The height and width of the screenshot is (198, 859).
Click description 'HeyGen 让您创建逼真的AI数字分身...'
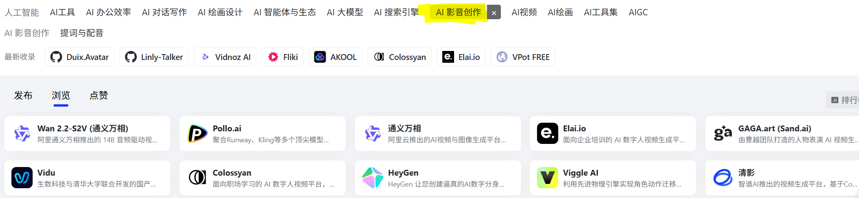tap(446, 184)
